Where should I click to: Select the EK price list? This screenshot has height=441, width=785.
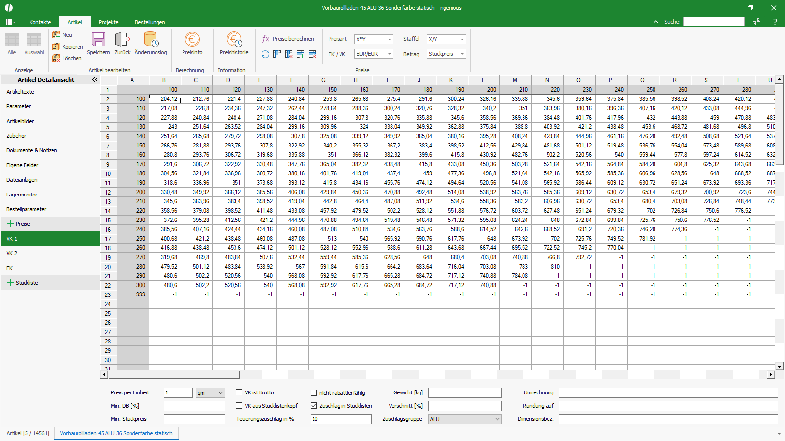[x=50, y=268]
